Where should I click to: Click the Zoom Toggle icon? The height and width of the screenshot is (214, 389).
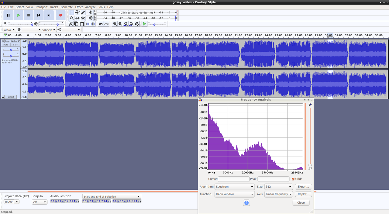[x=137, y=24]
